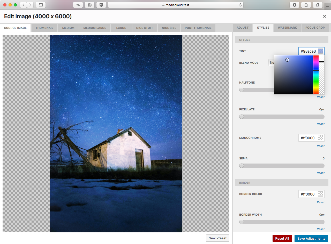The image size is (331, 244).
Task: Click the Save Adjustments button
Action: (x=311, y=238)
